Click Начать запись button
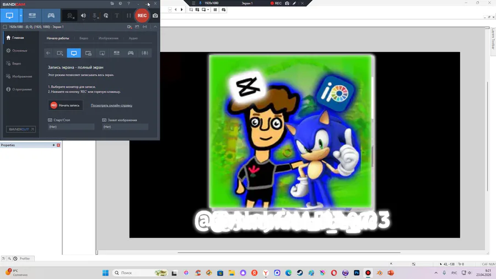The image size is (496, 279). coord(66,105)
